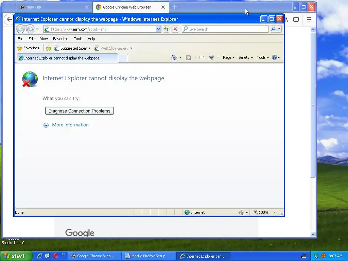
Task: Click the RSS feeds icon
Action: point(188,58)
